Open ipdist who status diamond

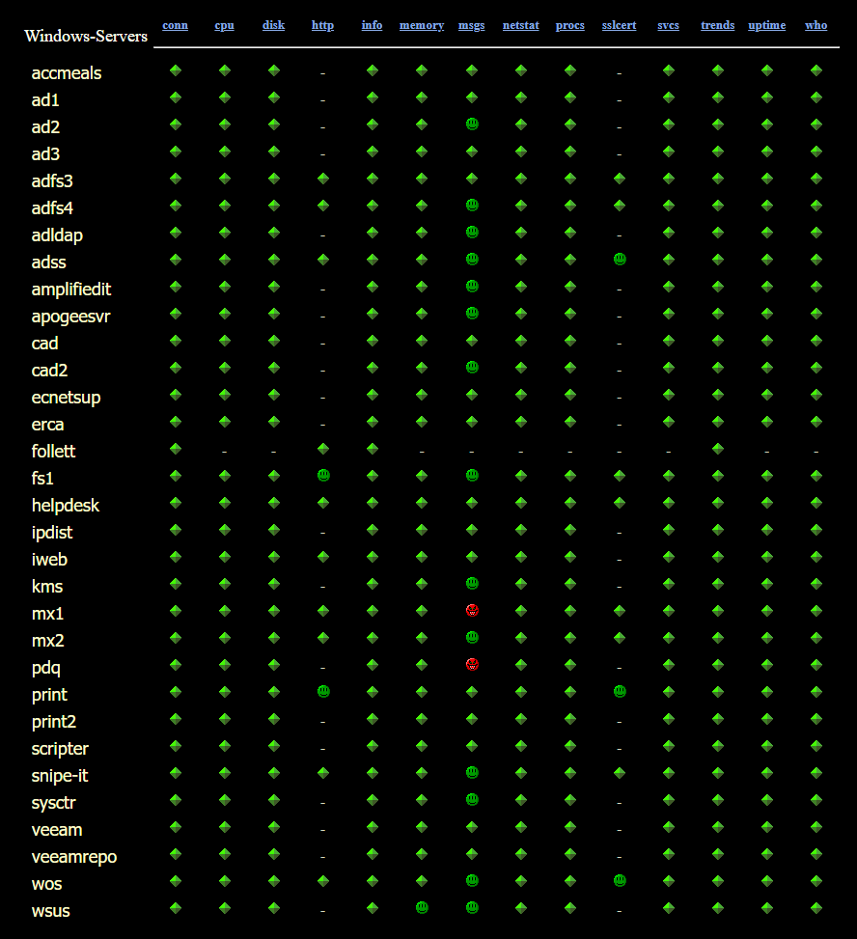click(816, 530)
